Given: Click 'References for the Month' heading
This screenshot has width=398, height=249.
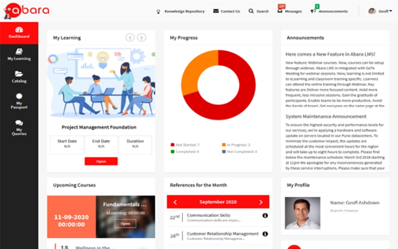Looking at the screenshot, I should pos(199,185).
